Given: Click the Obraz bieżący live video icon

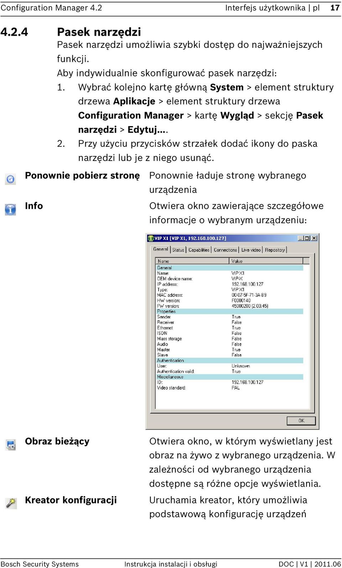Looking at the screenshot, I should tap(11, 444).
